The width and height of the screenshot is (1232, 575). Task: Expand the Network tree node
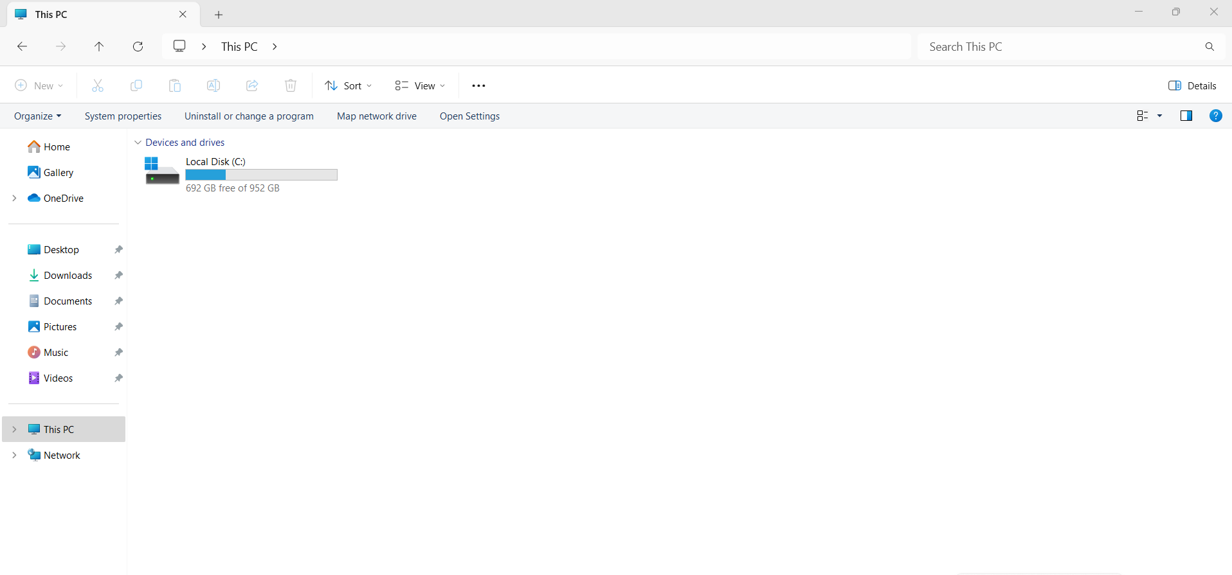point(14,455)
